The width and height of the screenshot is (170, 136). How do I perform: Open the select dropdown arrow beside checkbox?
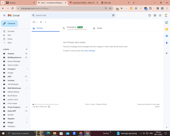click(36, 22)
